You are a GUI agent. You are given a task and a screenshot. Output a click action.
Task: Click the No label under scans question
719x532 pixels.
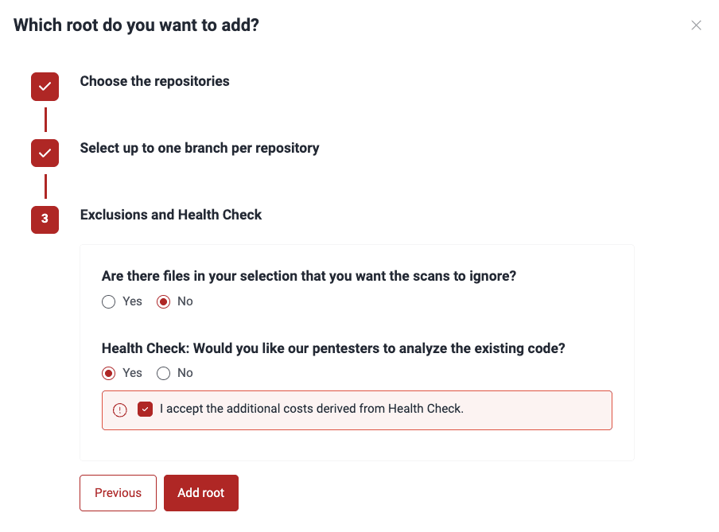185,301
